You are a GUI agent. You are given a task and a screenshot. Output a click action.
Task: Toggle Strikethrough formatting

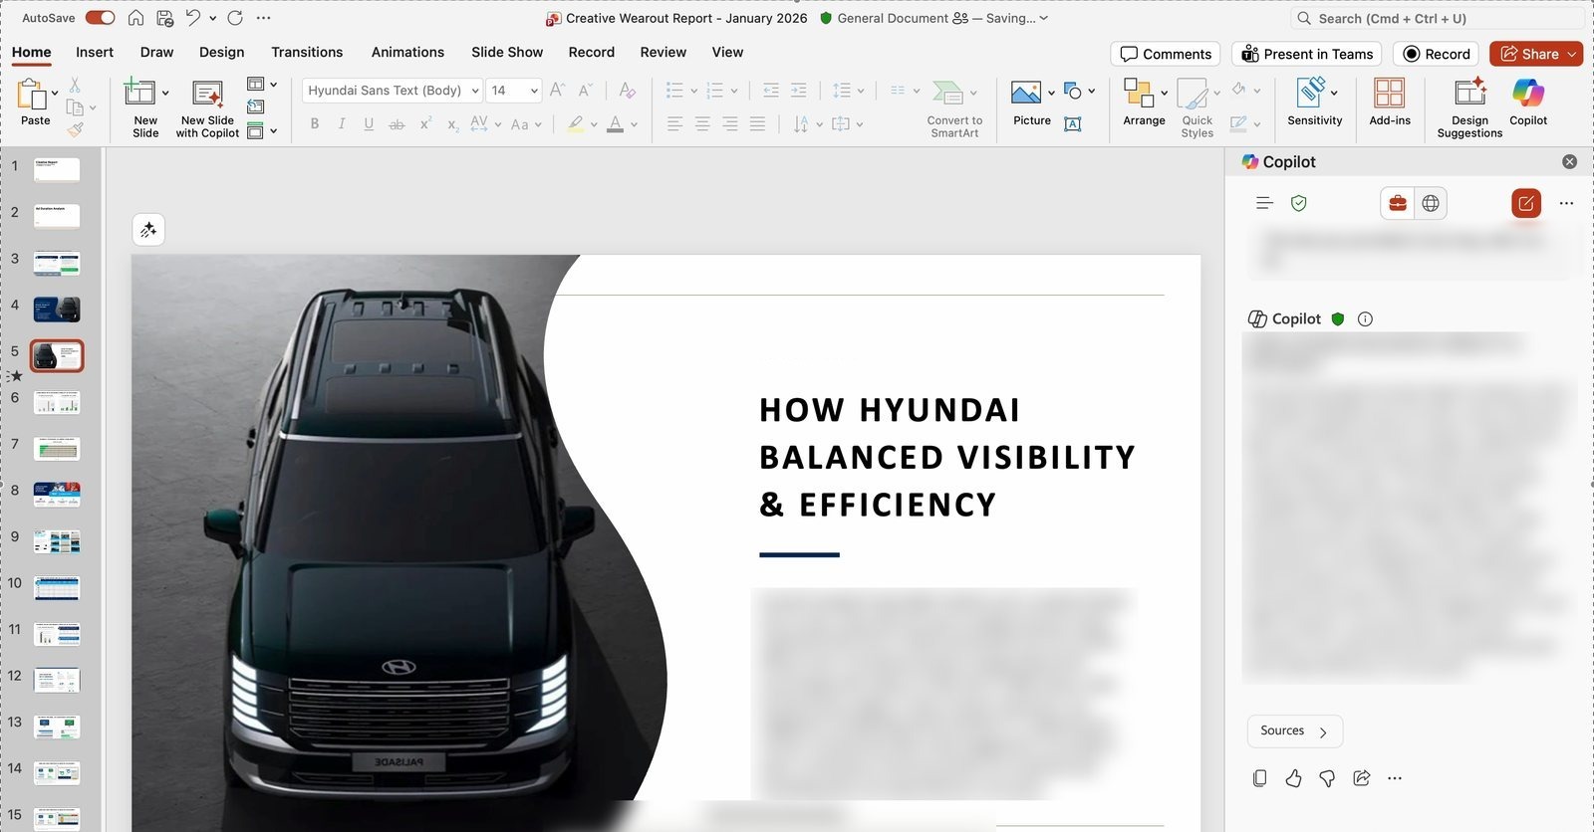point(397,124)
